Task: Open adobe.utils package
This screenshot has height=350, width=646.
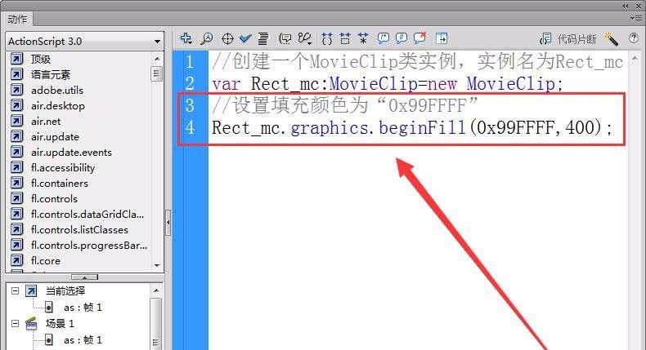Action: 57,90
